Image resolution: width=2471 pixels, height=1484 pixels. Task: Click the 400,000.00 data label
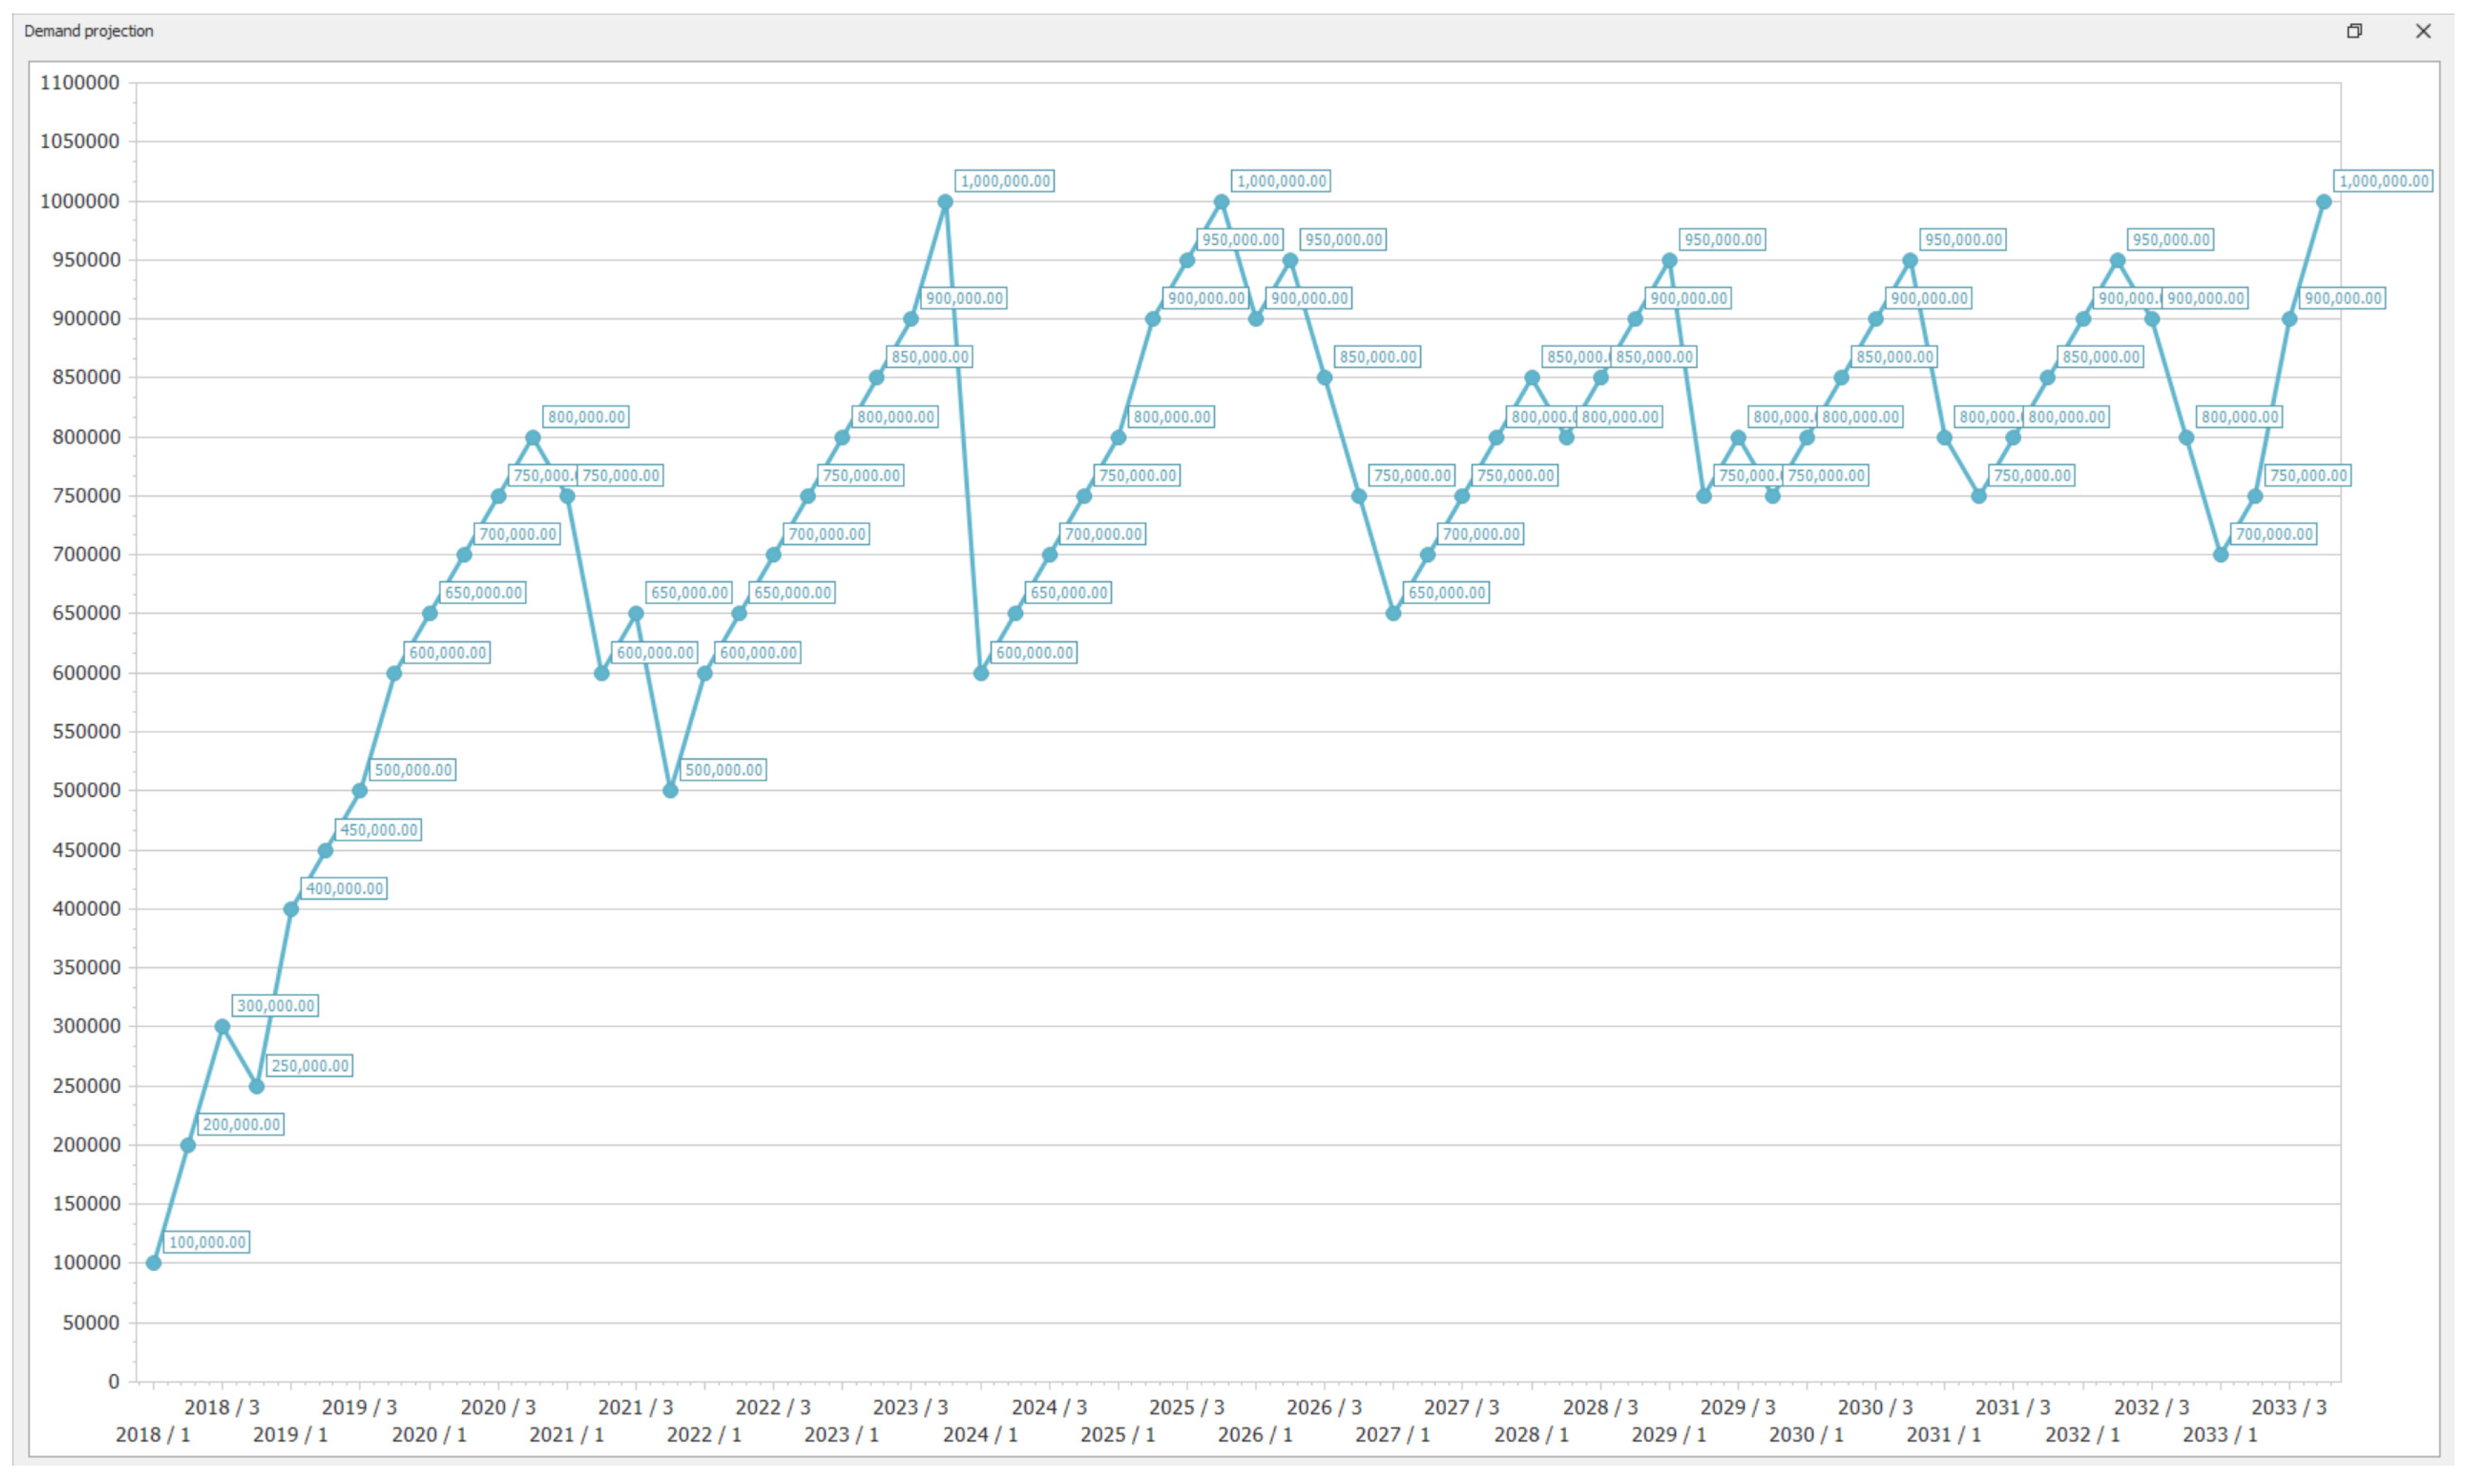(x=344, y=889)
